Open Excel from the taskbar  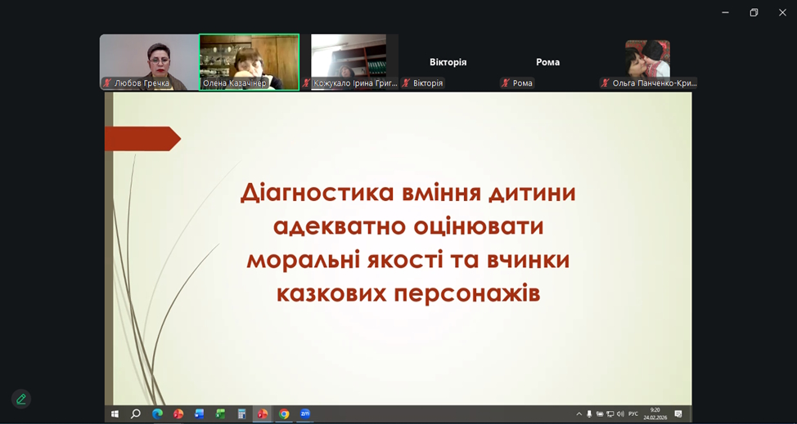(x=221, y=414)
